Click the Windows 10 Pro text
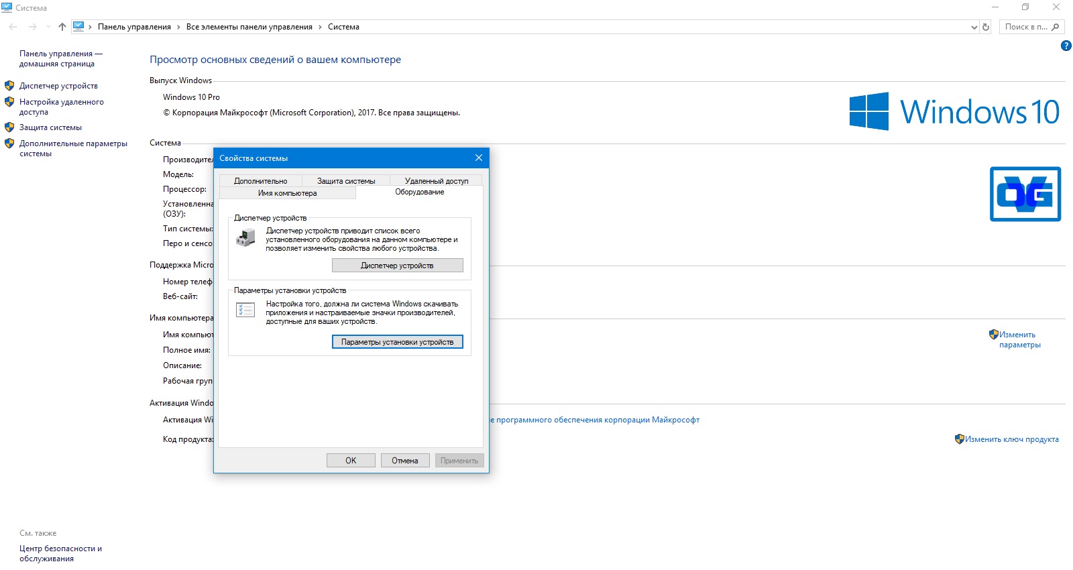The width and height of the screenshot is (1073, 570). [191, 97]
